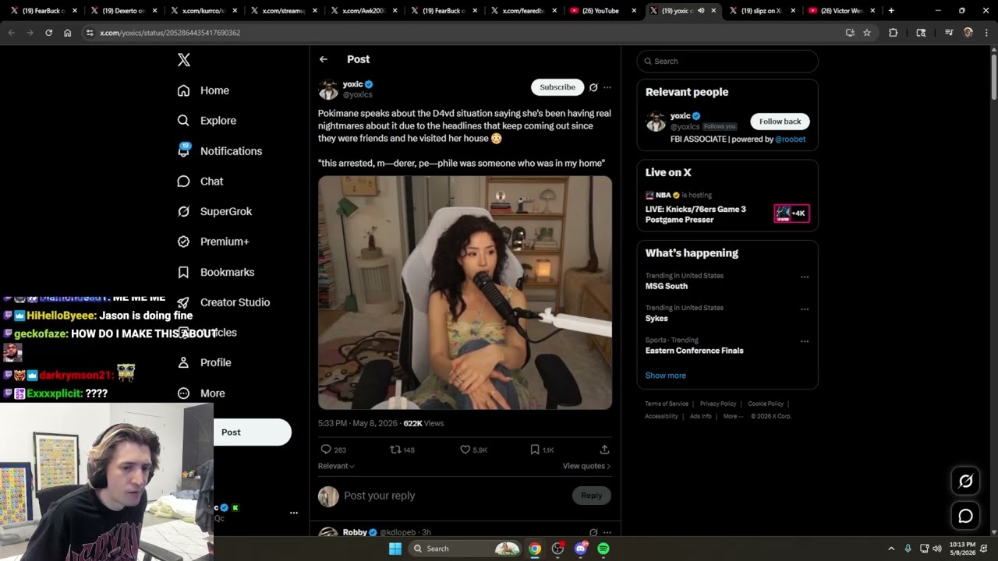
Task: Click Show more under What's happening
Action: click(665, 376)
